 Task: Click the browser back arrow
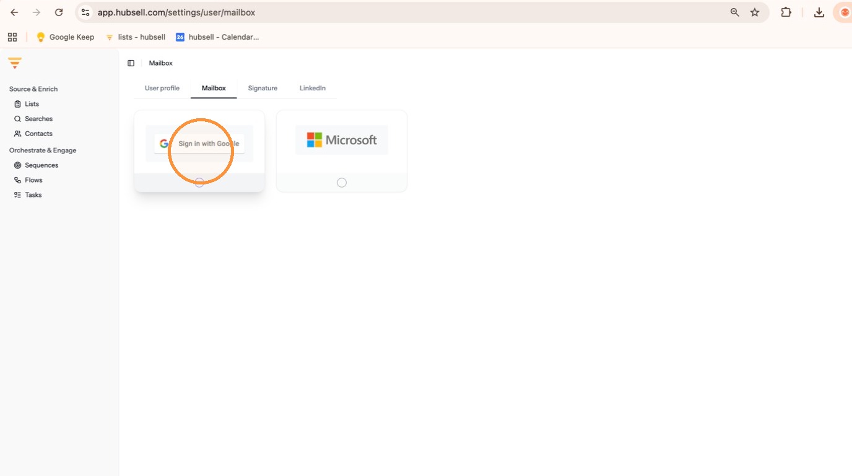tap(14, 12)
